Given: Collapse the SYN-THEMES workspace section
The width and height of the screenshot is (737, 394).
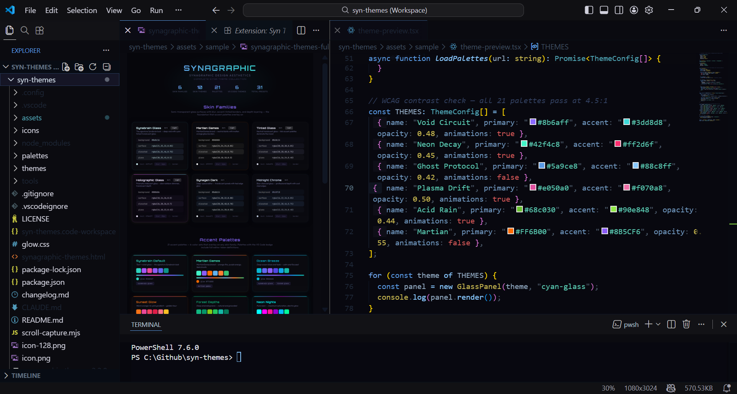Looking at the screenshot, I should pos(6,67).
